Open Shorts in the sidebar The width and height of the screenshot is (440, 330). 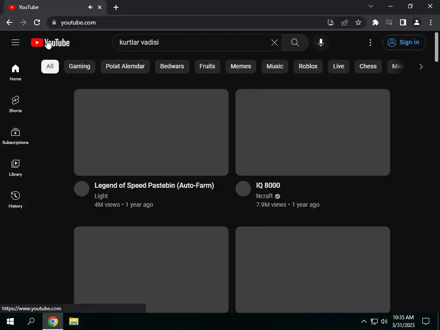15,104
